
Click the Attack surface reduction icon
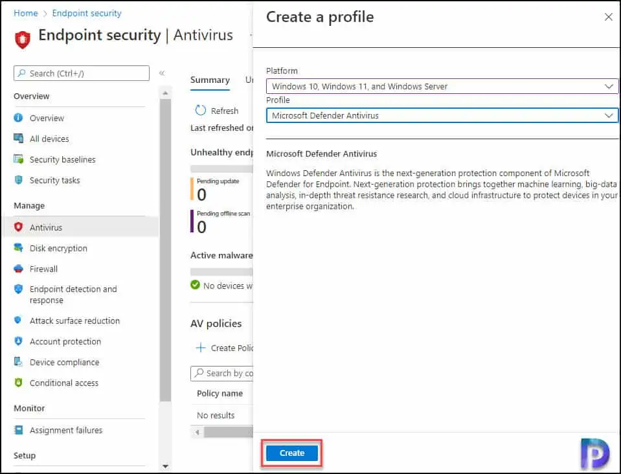click(18, 320)
